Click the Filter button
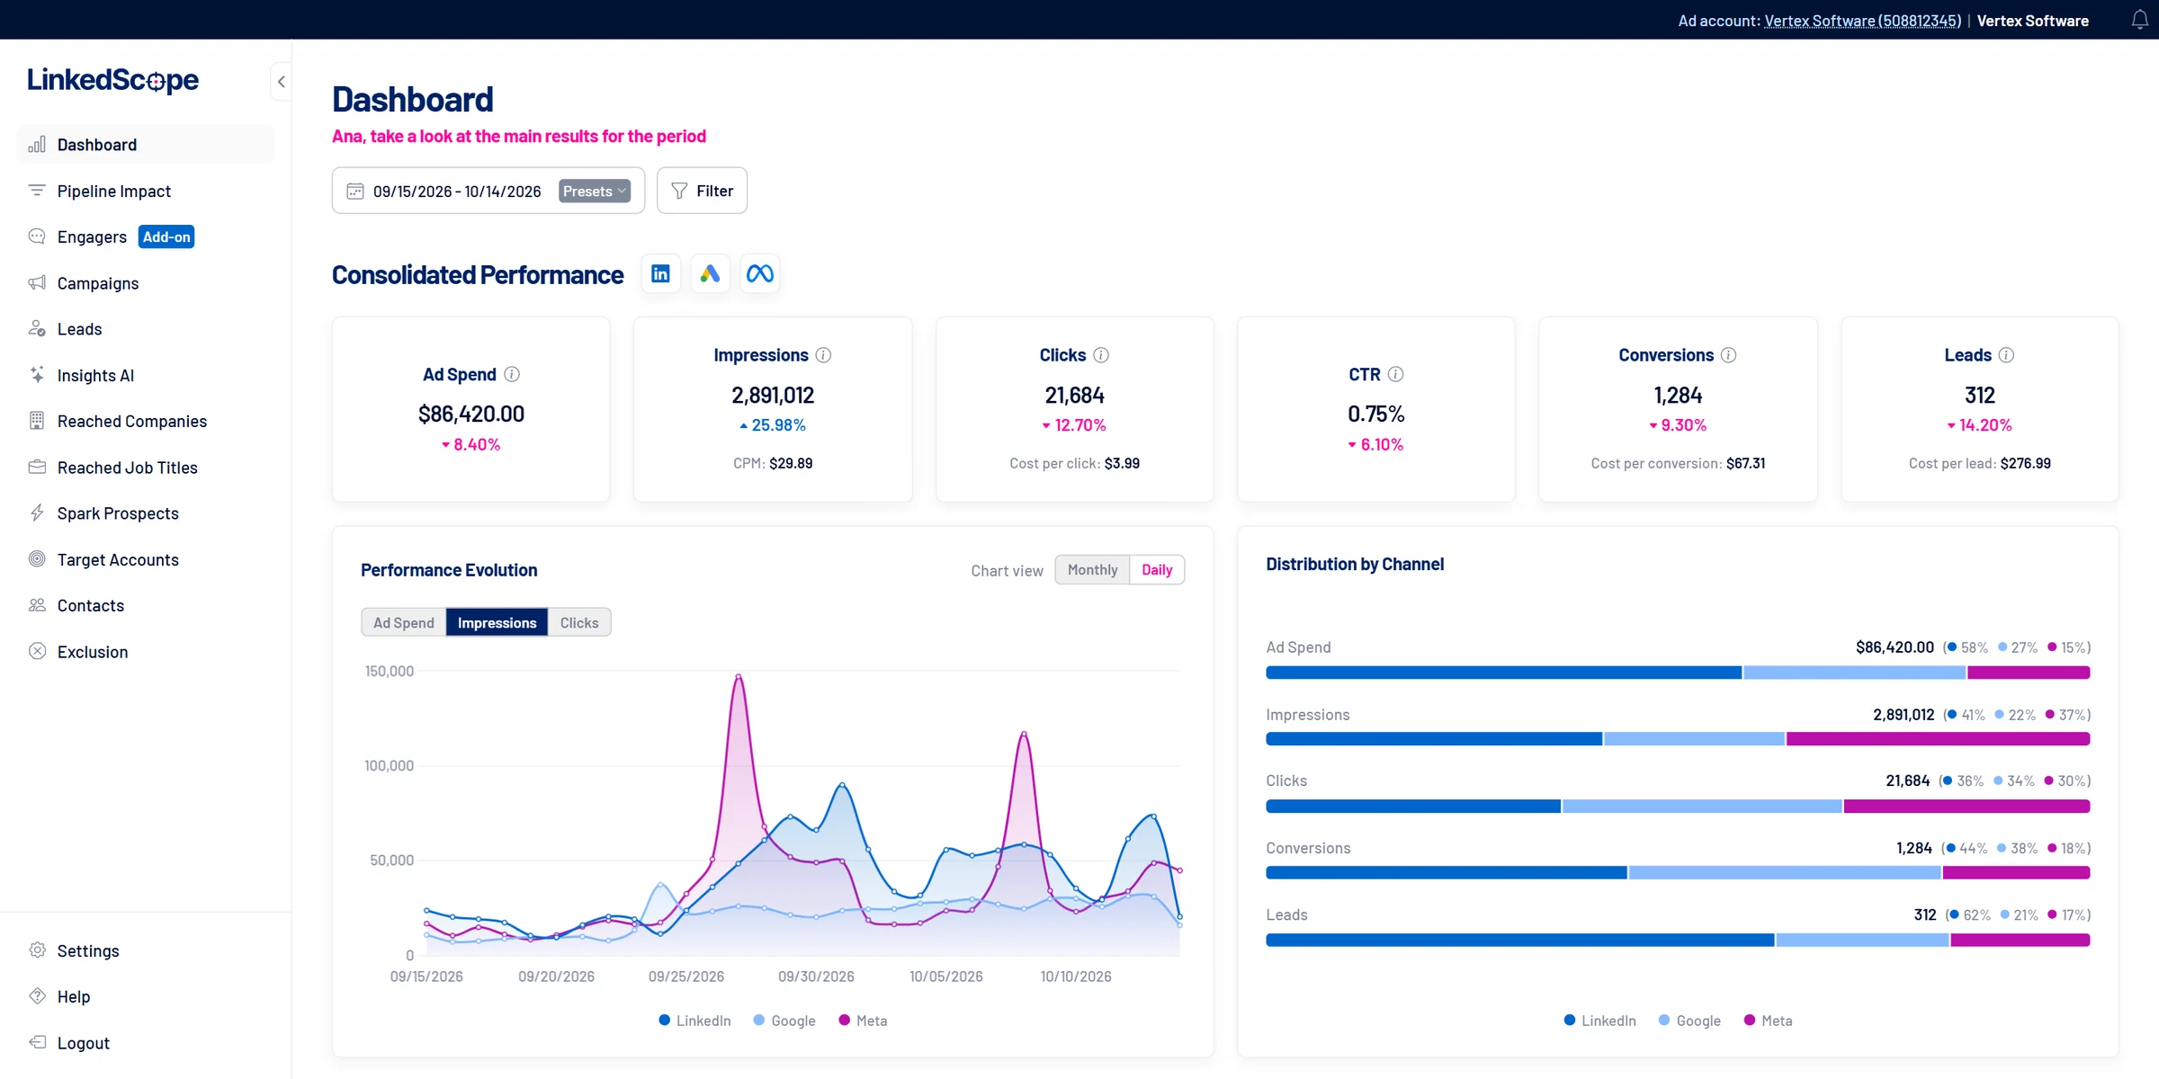Viewport: 2159px width, 1079px height. coord(702,191)
